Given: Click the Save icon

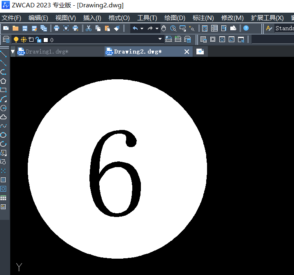Looking at the screenshot, I should click(x=25, y=28).
